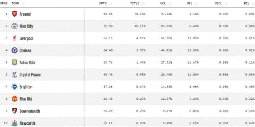Image resolution: width=255 pixels, height=127 pixels.
Task: Sort table using XPTS sort arrows
Action: 110,4
